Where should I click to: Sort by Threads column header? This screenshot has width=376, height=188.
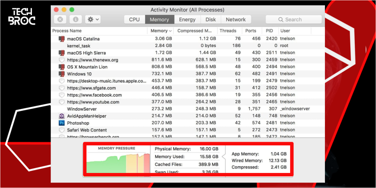(228, 31)
